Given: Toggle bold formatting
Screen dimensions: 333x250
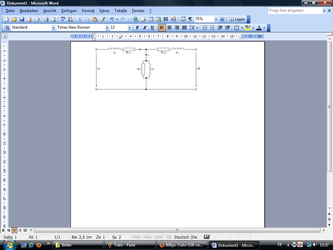Looking at the screenshot, I should (x=137, y=28).
